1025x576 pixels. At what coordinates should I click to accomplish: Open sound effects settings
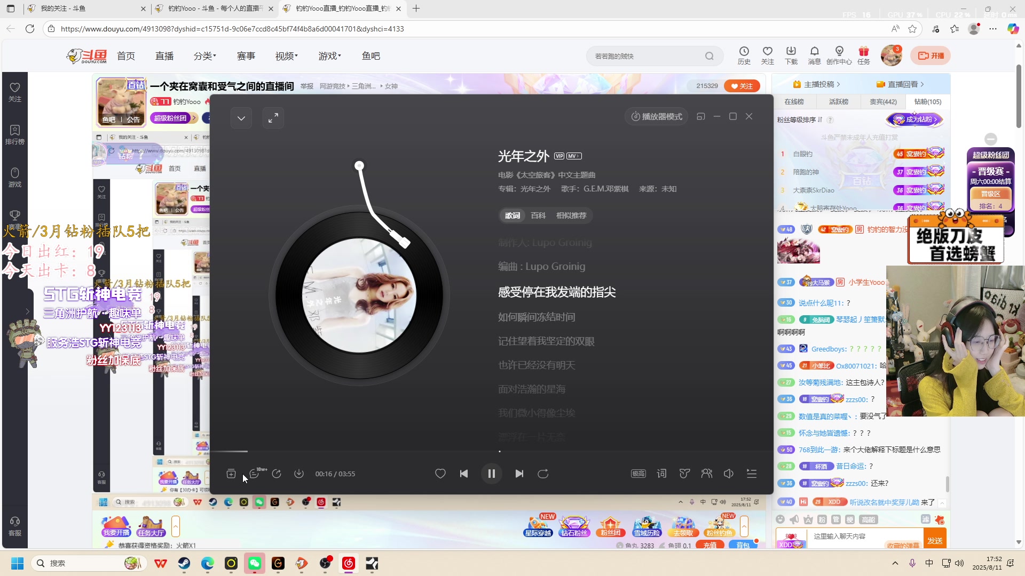[684, 474]
